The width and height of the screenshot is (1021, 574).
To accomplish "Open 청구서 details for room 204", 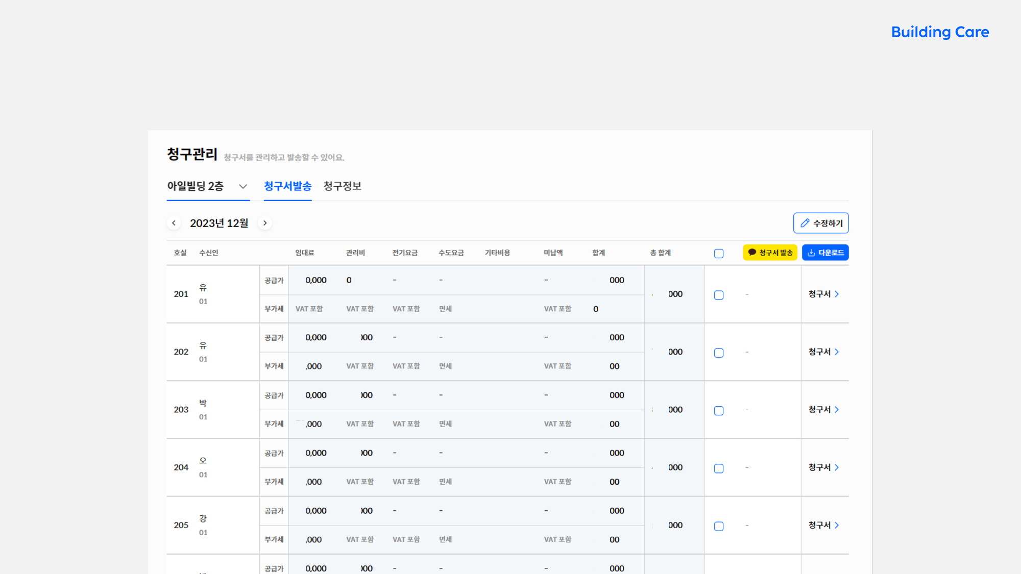I will click(820, 467).
